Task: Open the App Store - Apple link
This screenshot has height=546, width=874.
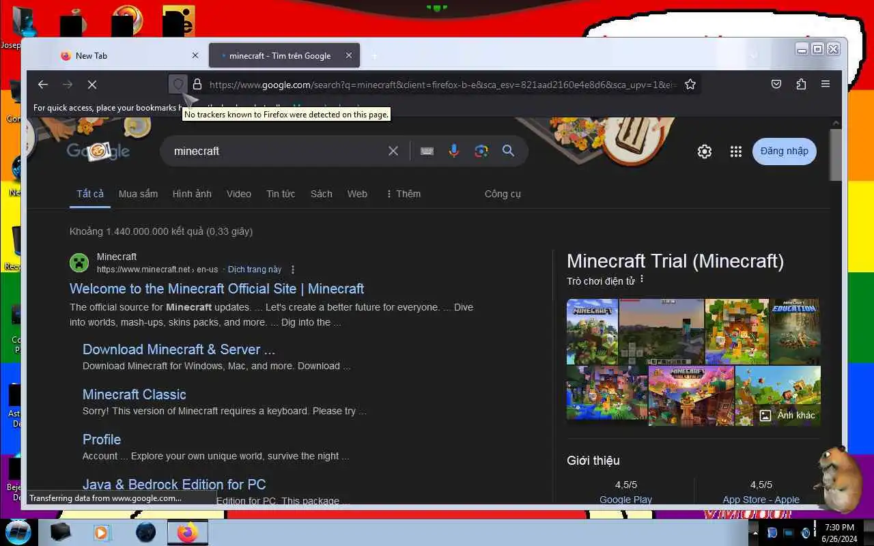Action: tap(761, 500)
